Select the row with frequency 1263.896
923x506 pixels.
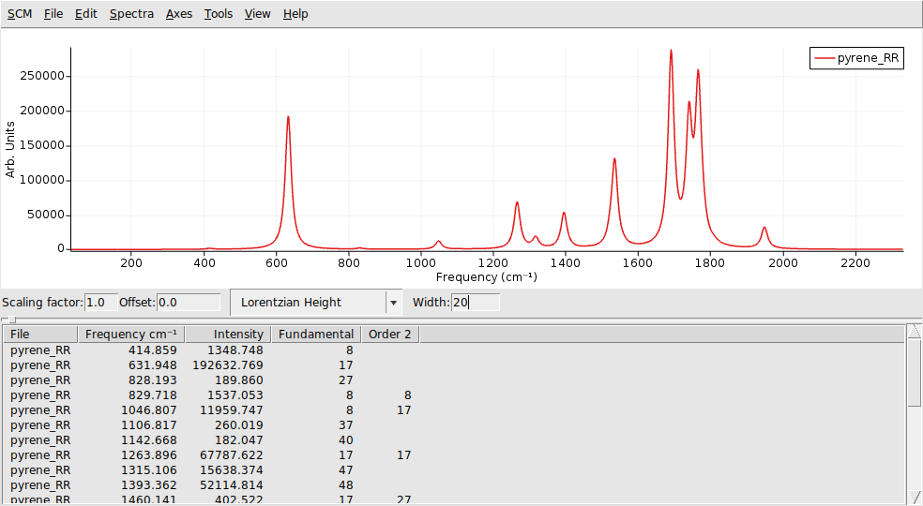tap(150, 455)
